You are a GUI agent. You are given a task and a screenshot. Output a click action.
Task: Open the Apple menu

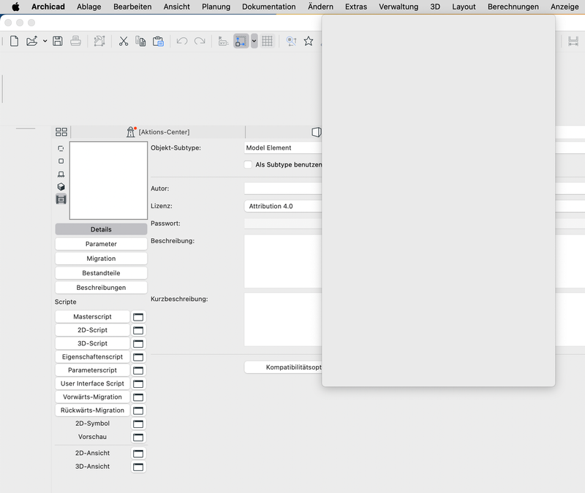[x=15, y=7]
